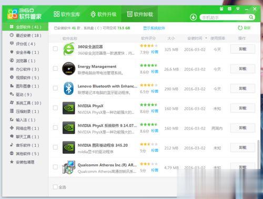
Task: Select the 软件卸载 uninstall tab
Action: click(x=140, y=14)
